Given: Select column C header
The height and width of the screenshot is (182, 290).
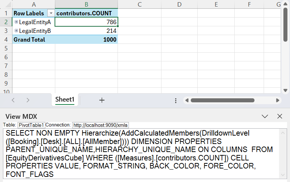Looking at the screenshot, I should (x=140, y=4).
